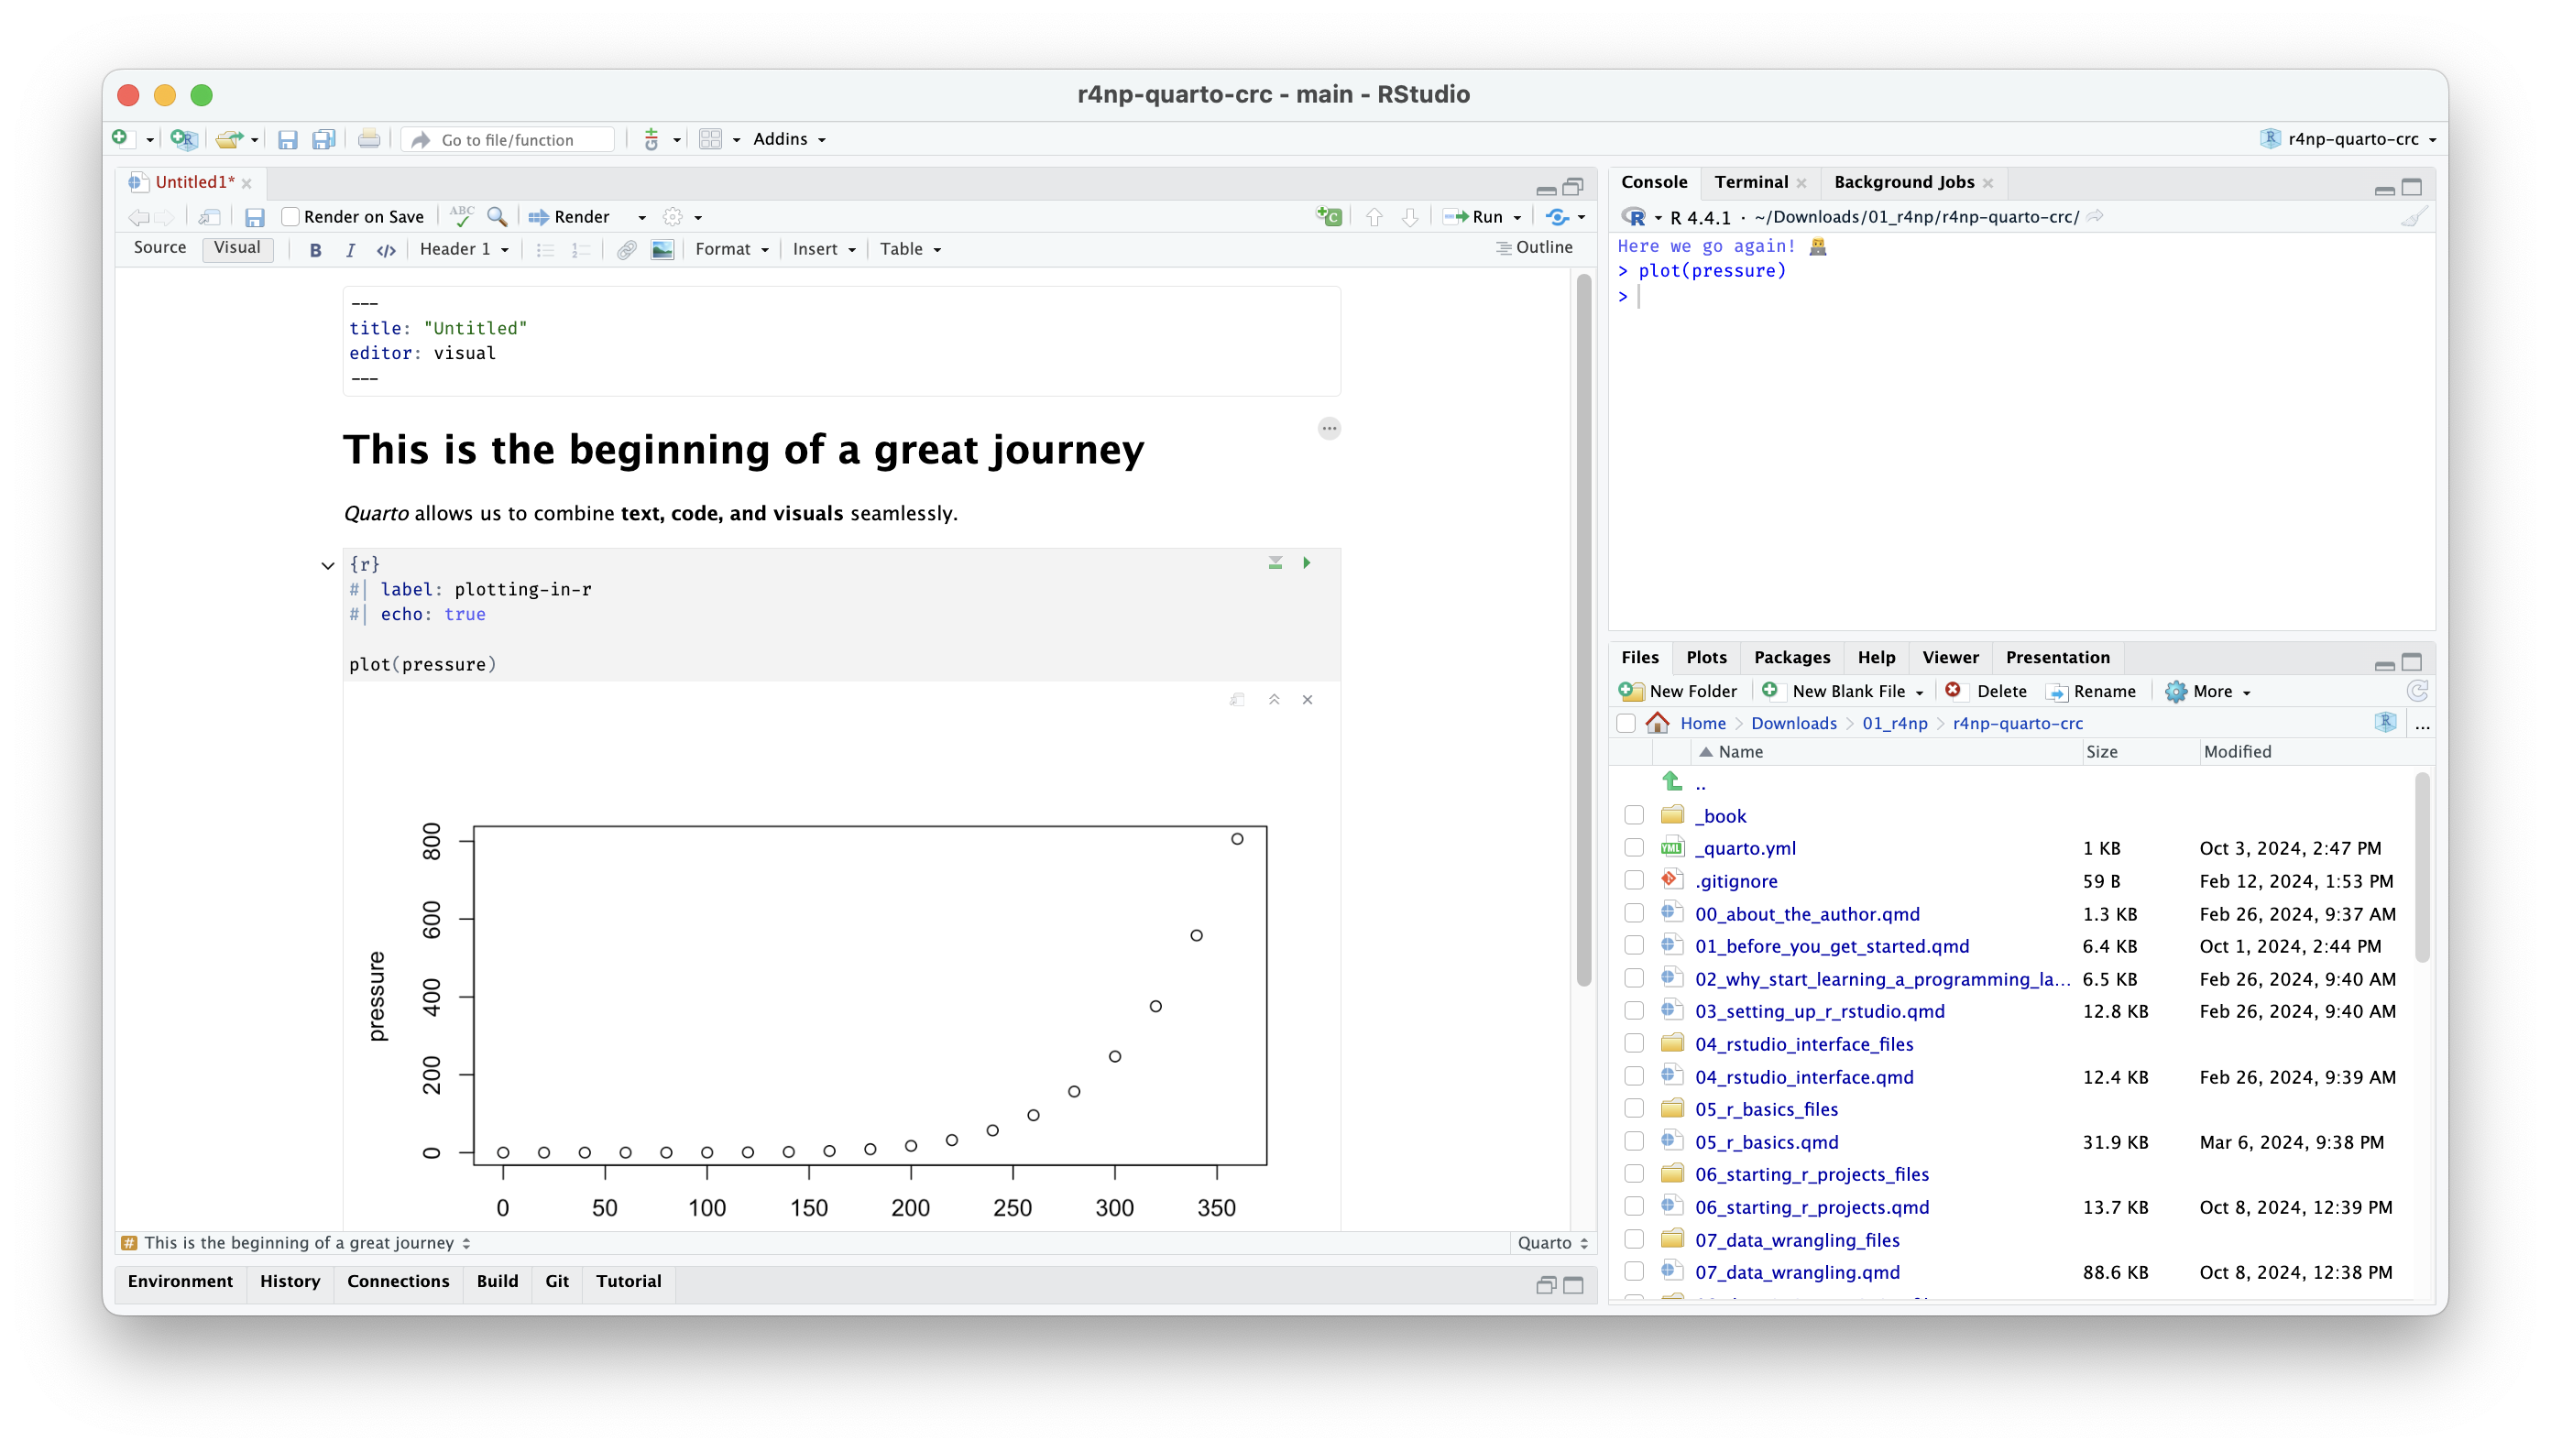
Task: Check the .gitignore file checkbox
Action: click(x=1634, y=881)
